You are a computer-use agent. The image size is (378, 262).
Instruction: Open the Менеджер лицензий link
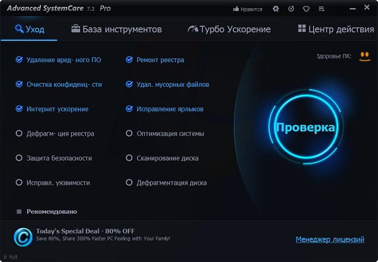pyautogui.click(x=329, y=239)
